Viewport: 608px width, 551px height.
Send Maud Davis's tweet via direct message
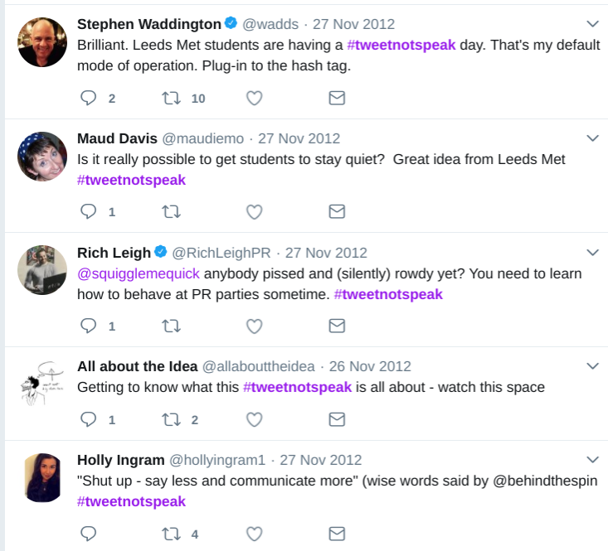pyautogui.click(x=337, y=211)
